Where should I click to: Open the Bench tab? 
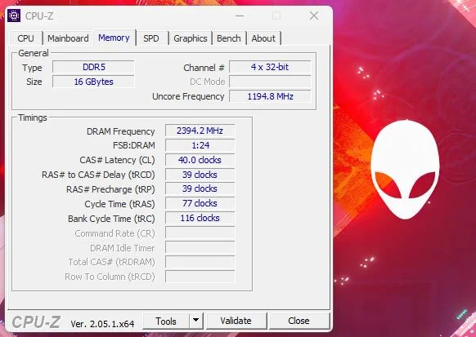228,38
